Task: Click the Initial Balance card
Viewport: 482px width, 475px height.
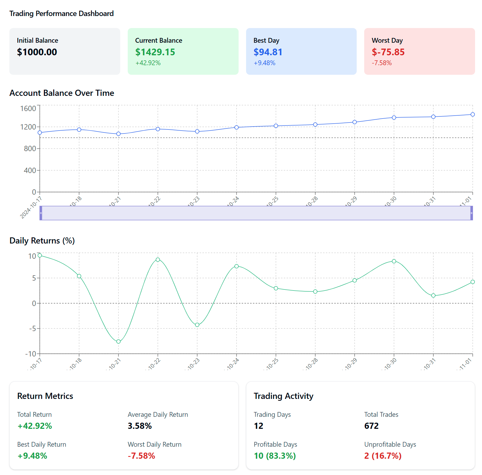Action: pyautogui.click(x=65, y=51)
